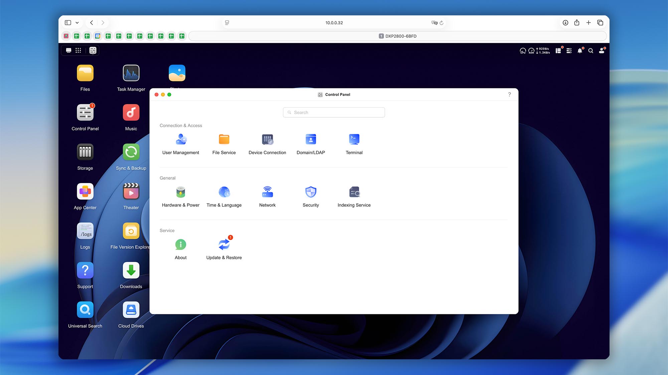Open Hardware & Power settings
The height and width of the screenshot is (375, 668).
(x=181, y=192)
